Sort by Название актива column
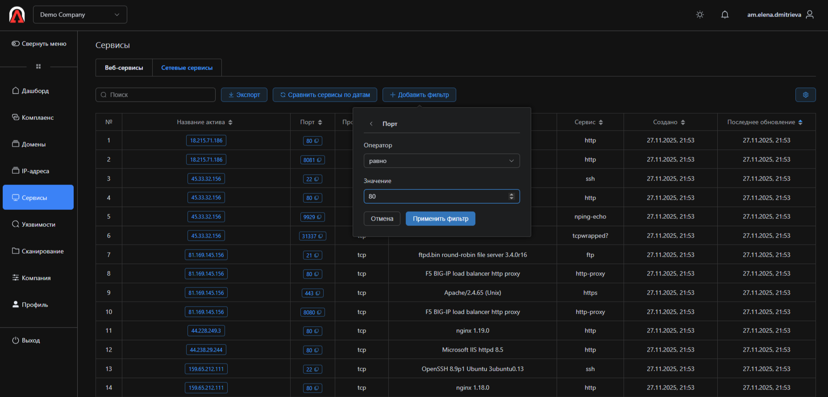The height and width of the screenshot is (397, 828). tap(230, 123)
